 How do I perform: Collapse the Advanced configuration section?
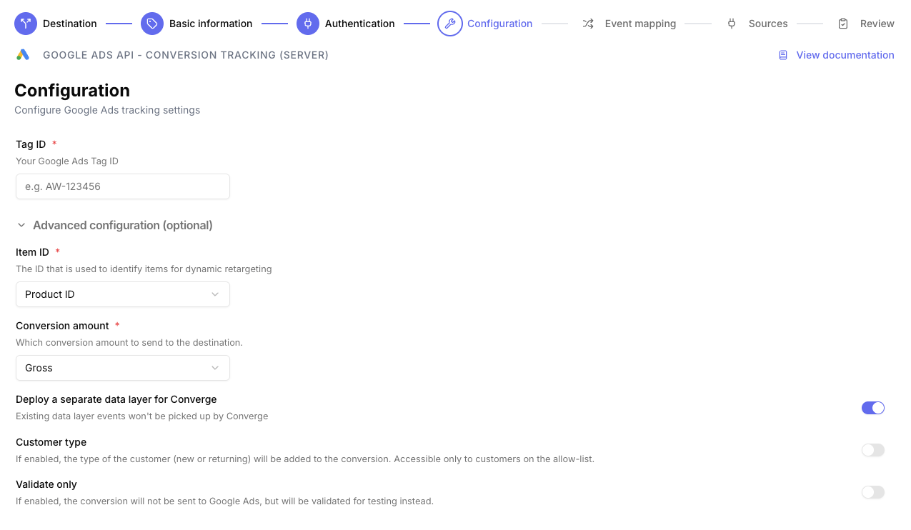21,224
